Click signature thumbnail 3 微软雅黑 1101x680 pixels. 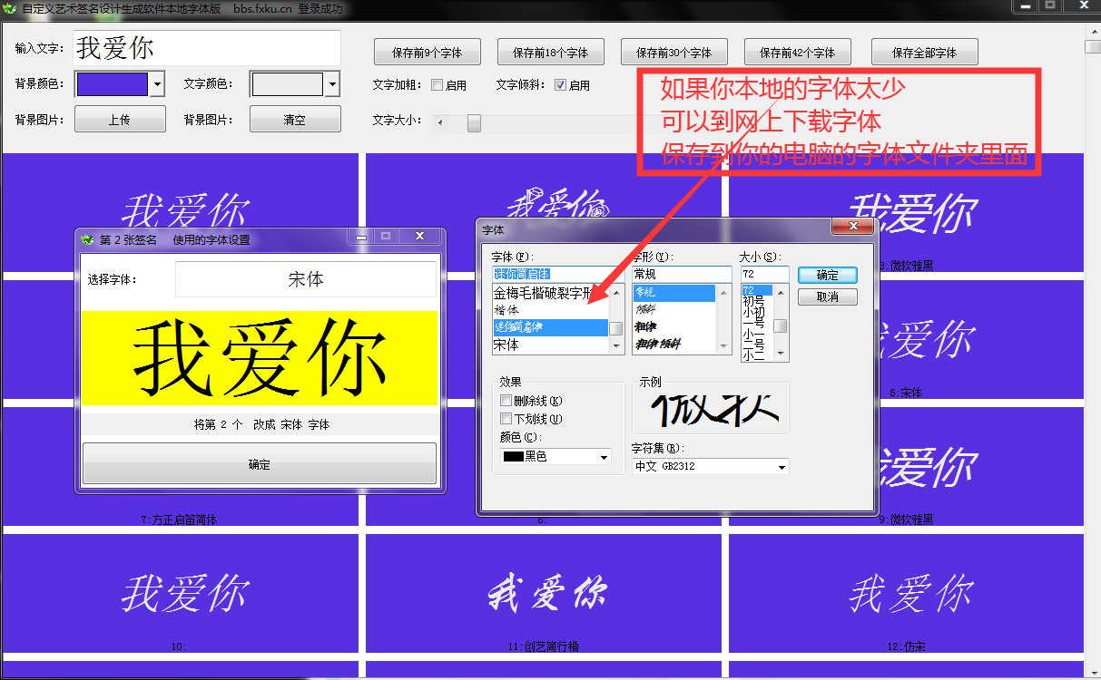(914, 214)
